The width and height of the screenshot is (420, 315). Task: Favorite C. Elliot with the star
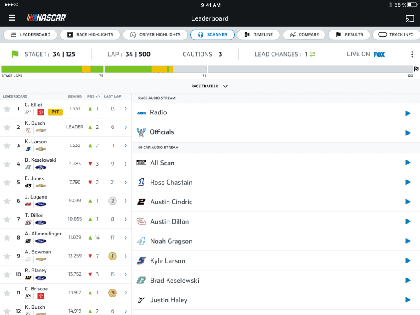coord(7,109)
